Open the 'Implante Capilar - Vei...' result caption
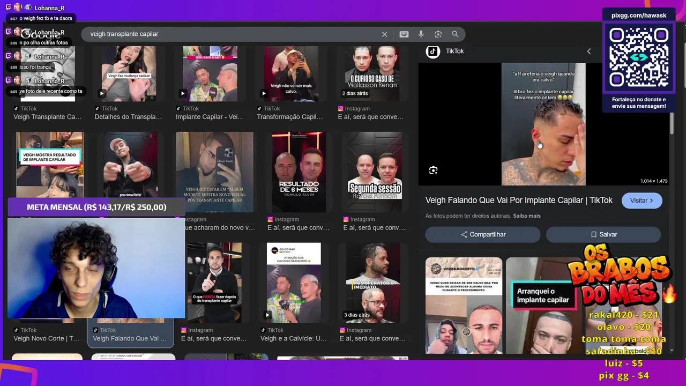Image resolution: width=686 pixels, height=386 pixels. click(x=210, y=117)
